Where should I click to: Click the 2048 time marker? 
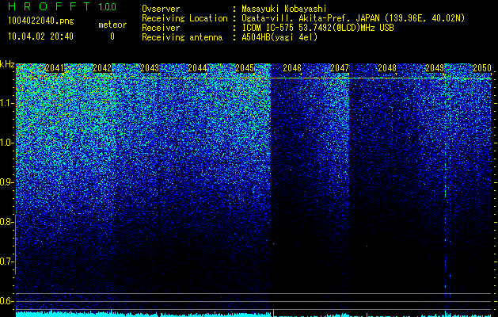387,68
